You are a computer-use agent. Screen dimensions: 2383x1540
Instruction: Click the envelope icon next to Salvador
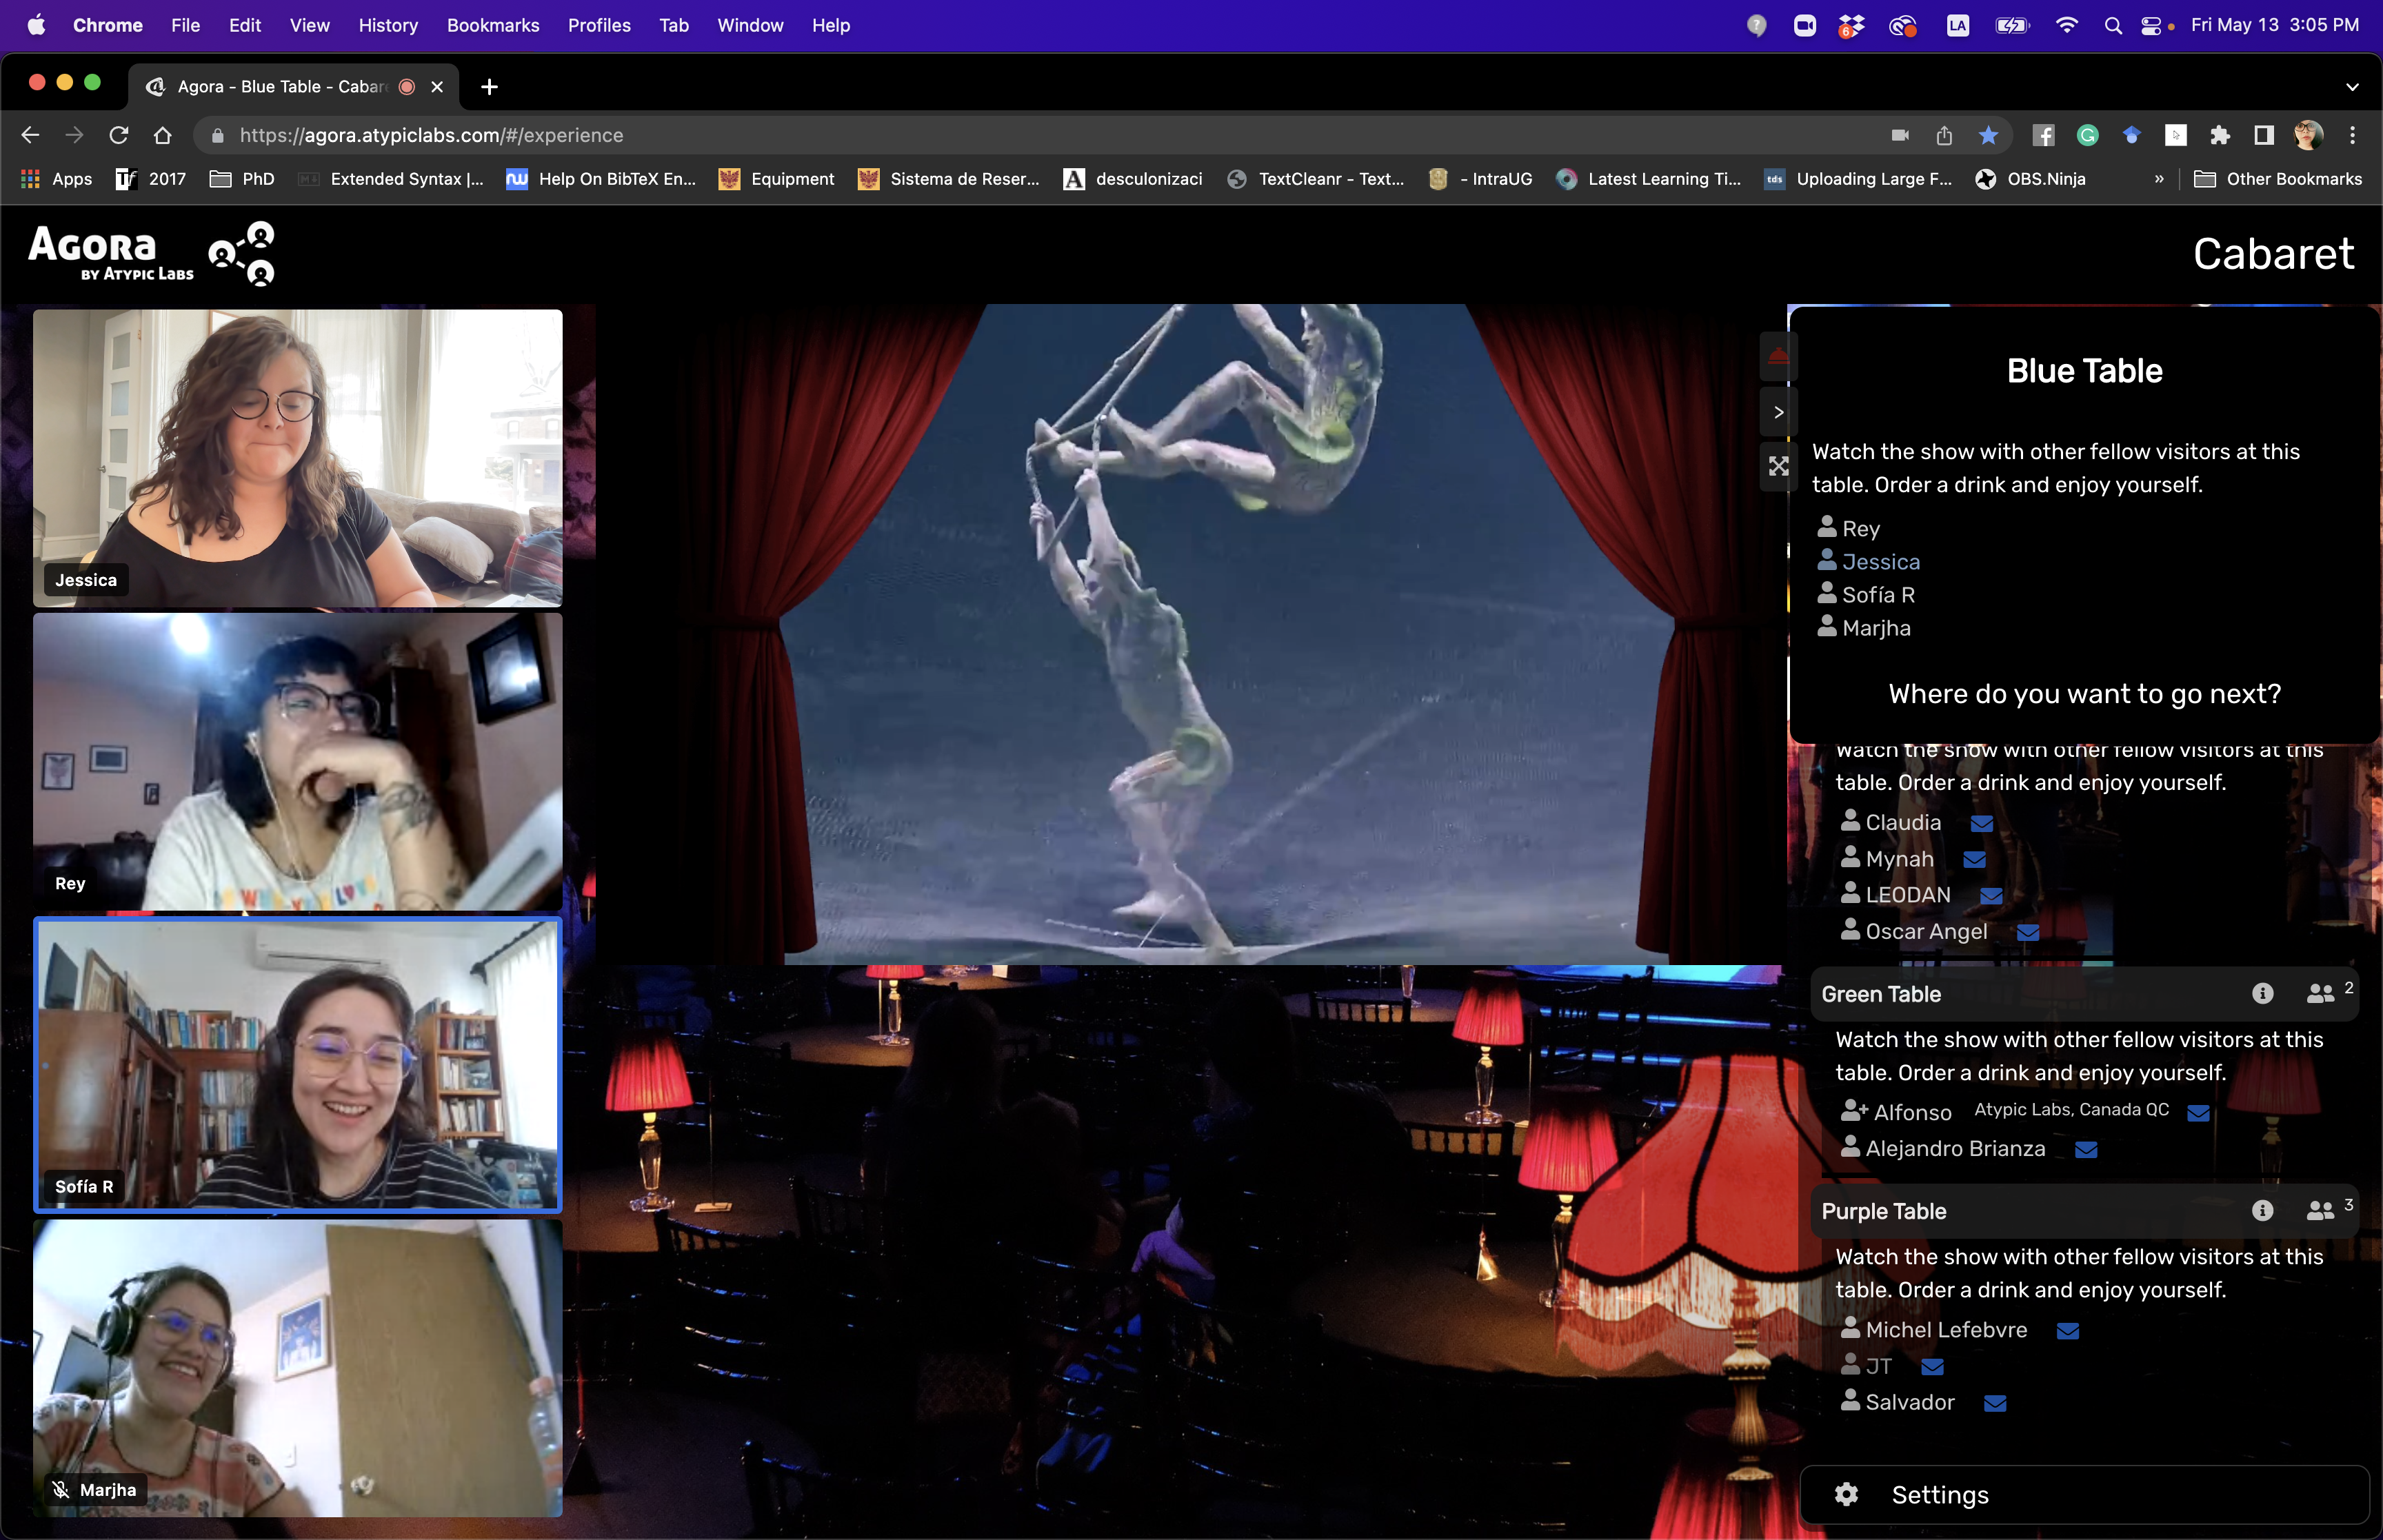(x=1994, y=1403)
